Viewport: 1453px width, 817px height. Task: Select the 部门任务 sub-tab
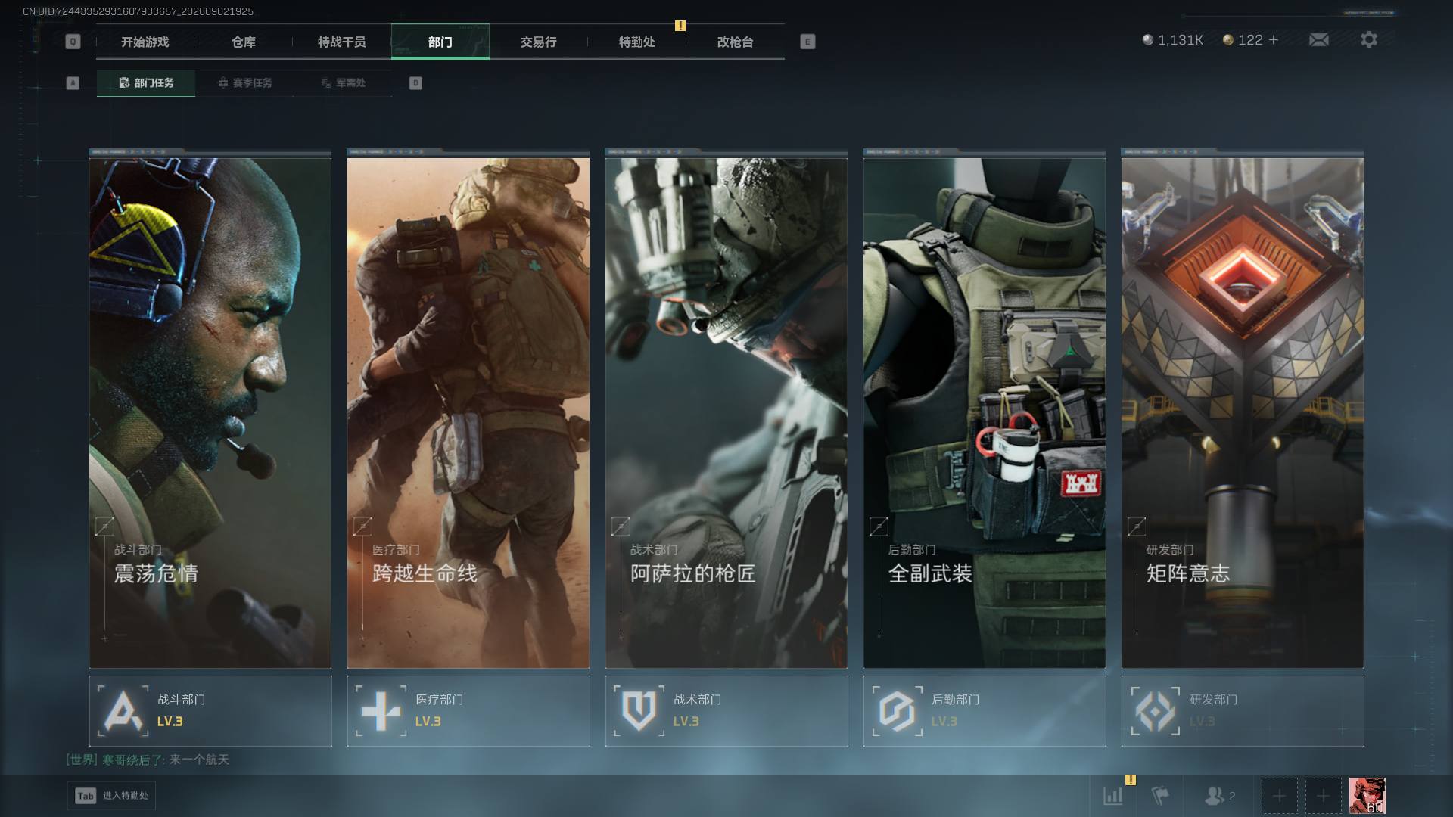pyautogui.click(x=146, y=83)
